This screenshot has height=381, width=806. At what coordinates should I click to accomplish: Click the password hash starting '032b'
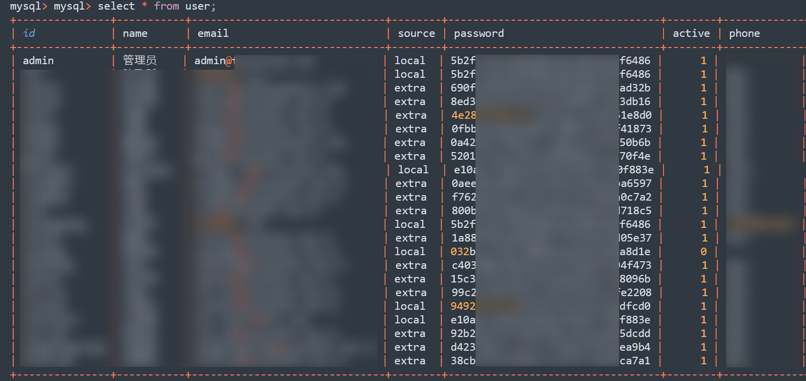tap(463, 252)
